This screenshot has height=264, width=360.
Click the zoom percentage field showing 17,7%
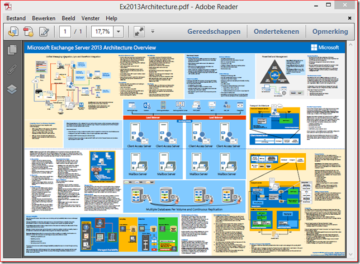tap(102, 31)
